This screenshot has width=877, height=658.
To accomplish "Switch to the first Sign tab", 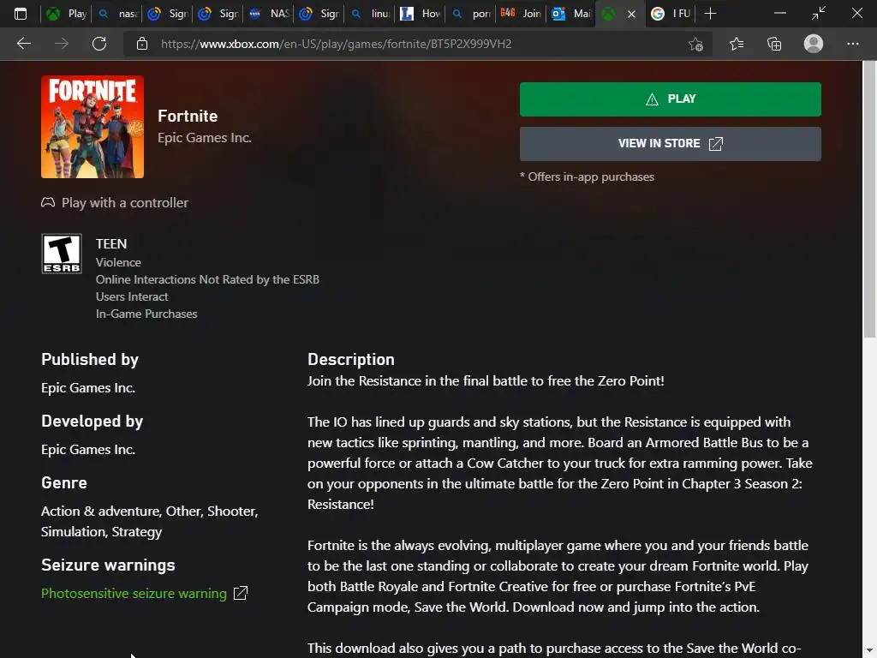I will (x=167, y=14).
